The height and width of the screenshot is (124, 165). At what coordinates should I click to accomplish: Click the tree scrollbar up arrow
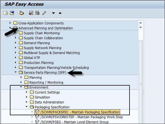(141, 23)
